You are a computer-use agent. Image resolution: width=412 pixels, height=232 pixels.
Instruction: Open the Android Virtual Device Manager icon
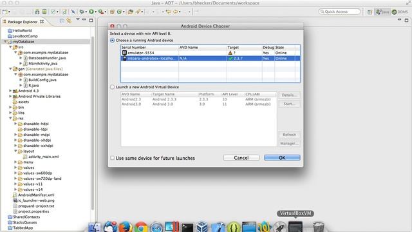click(x=44, y=12)
